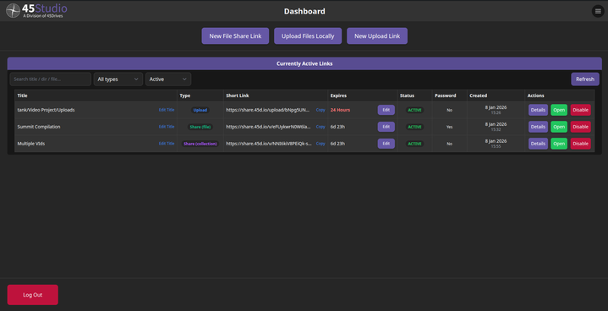
Task: Disable the Summit Compilation link
Action: point(580,127)
